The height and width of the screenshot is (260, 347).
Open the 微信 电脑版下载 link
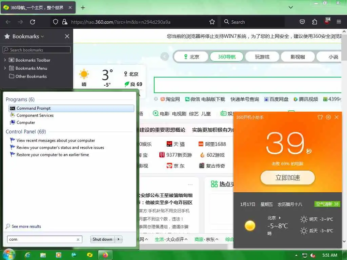point(205,99)
